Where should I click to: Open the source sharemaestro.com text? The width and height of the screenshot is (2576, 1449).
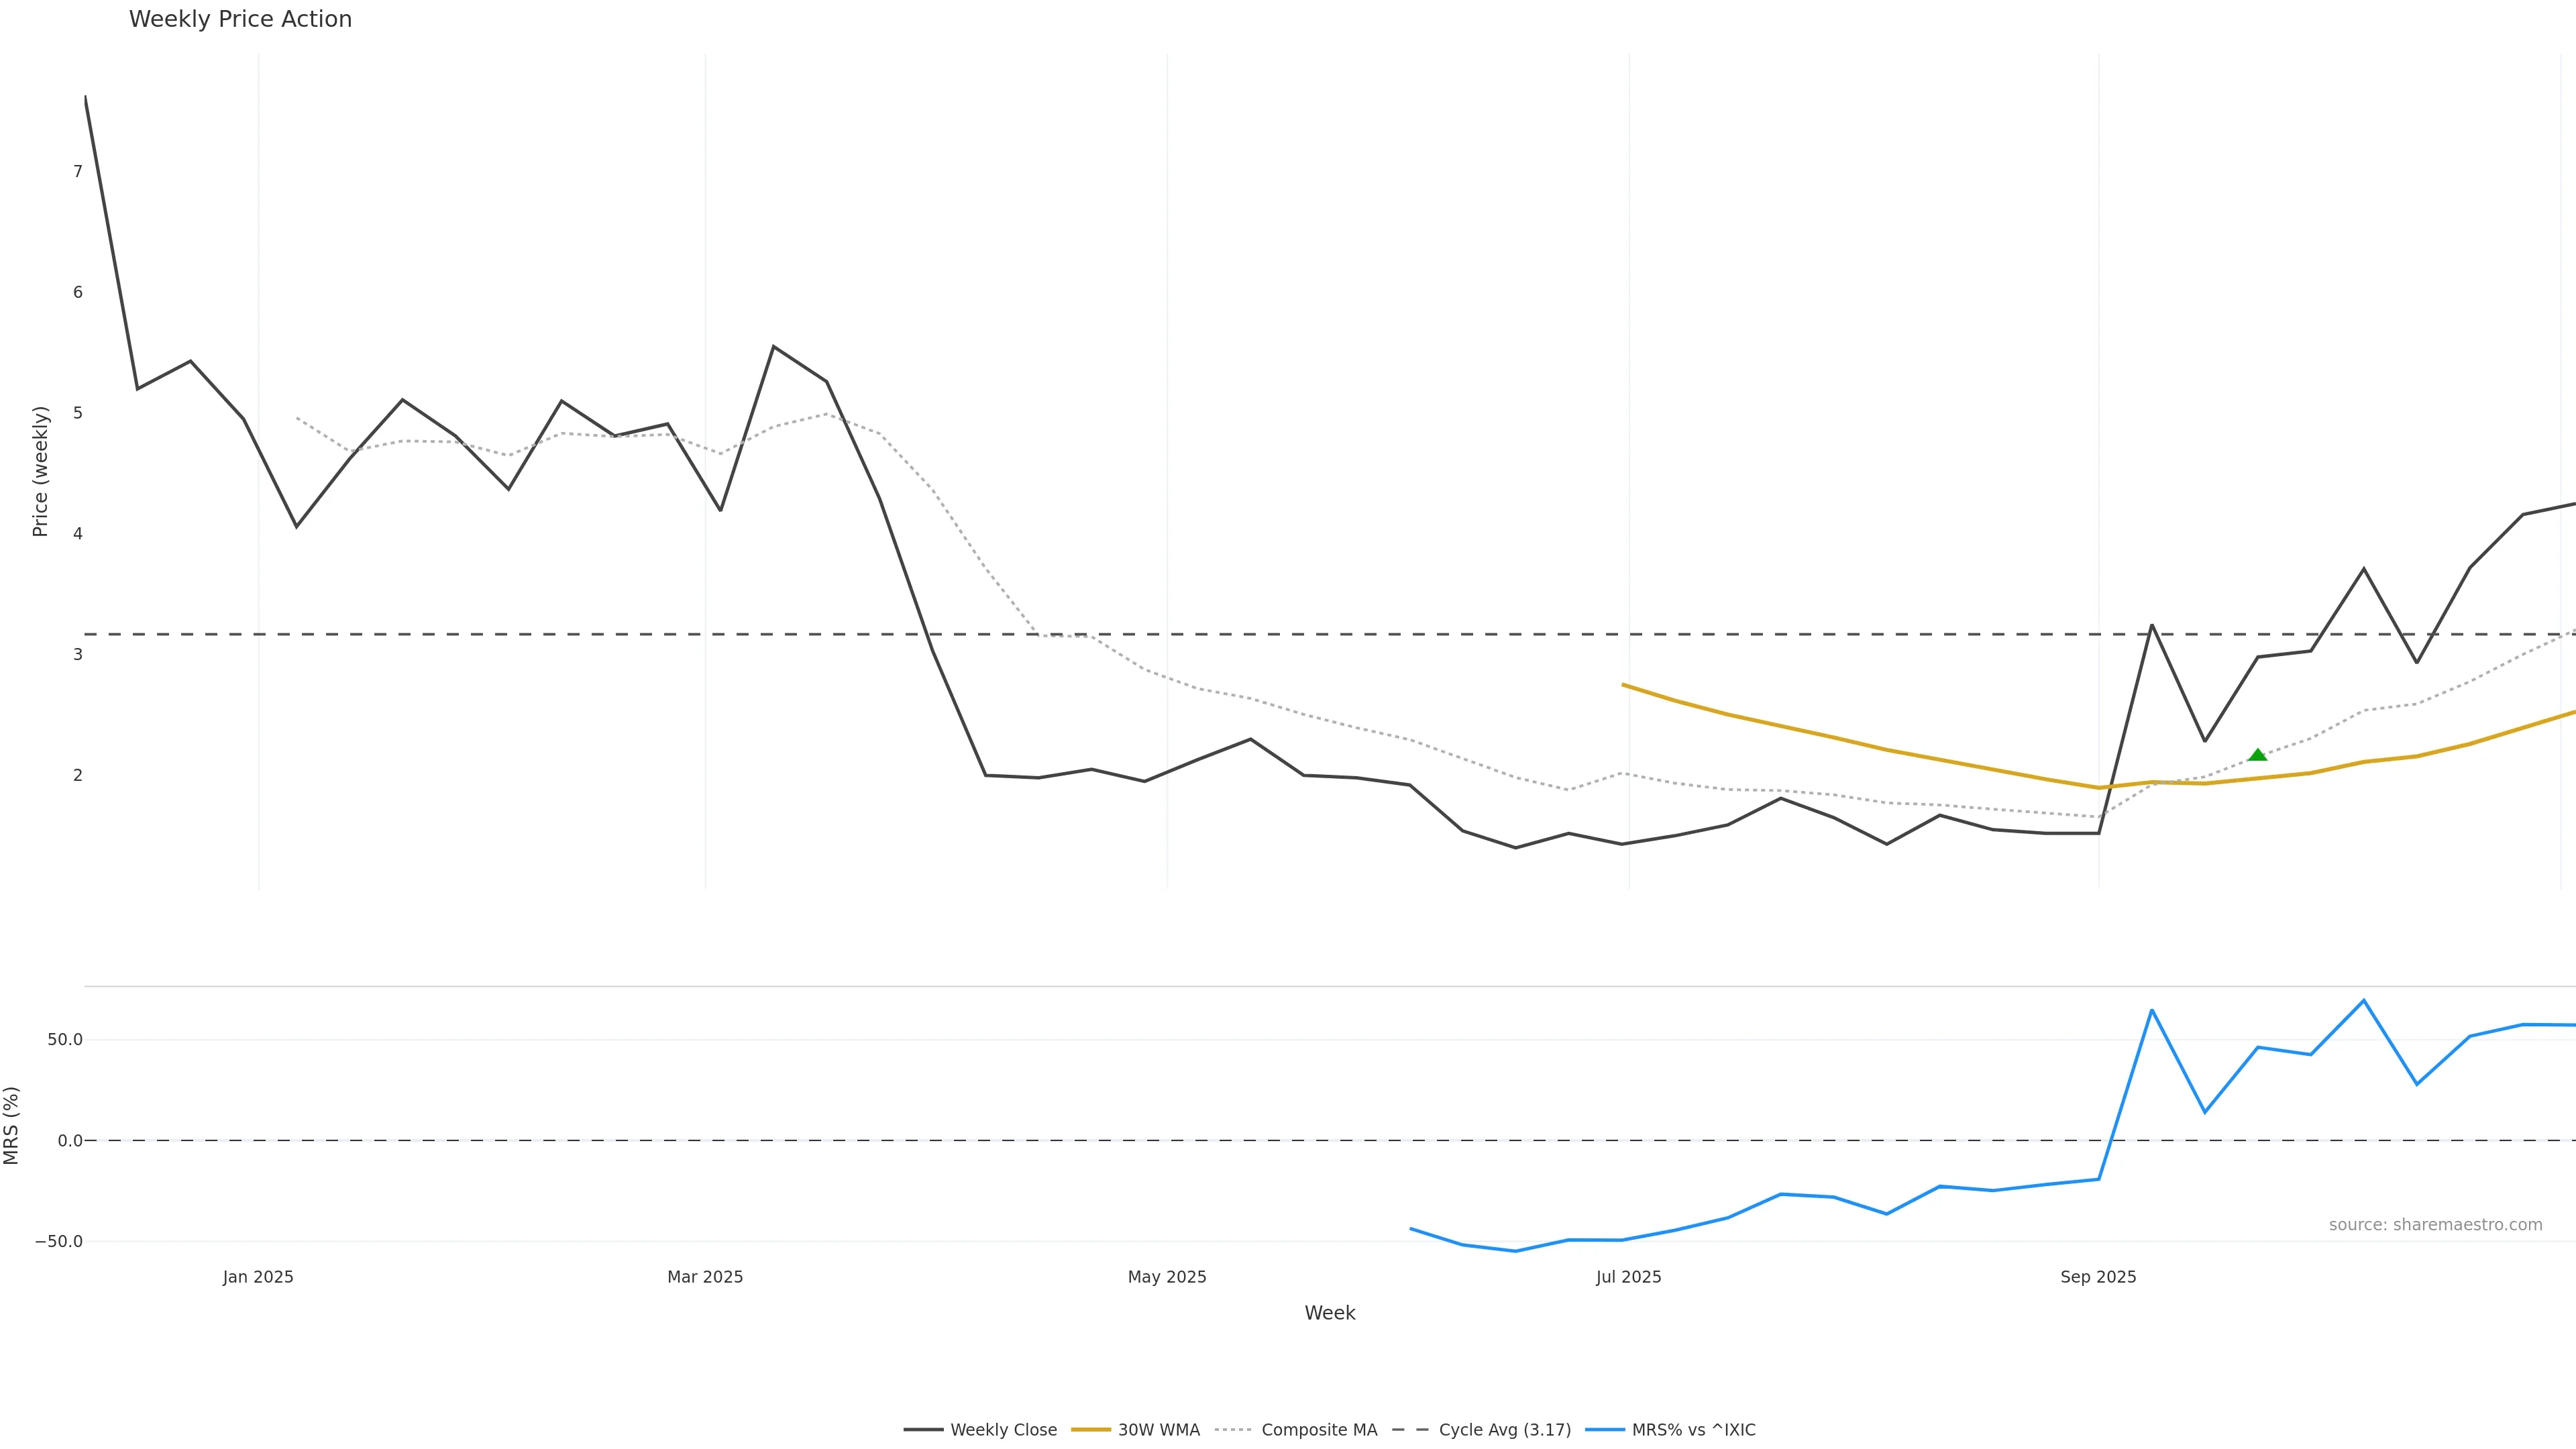2435,1225
